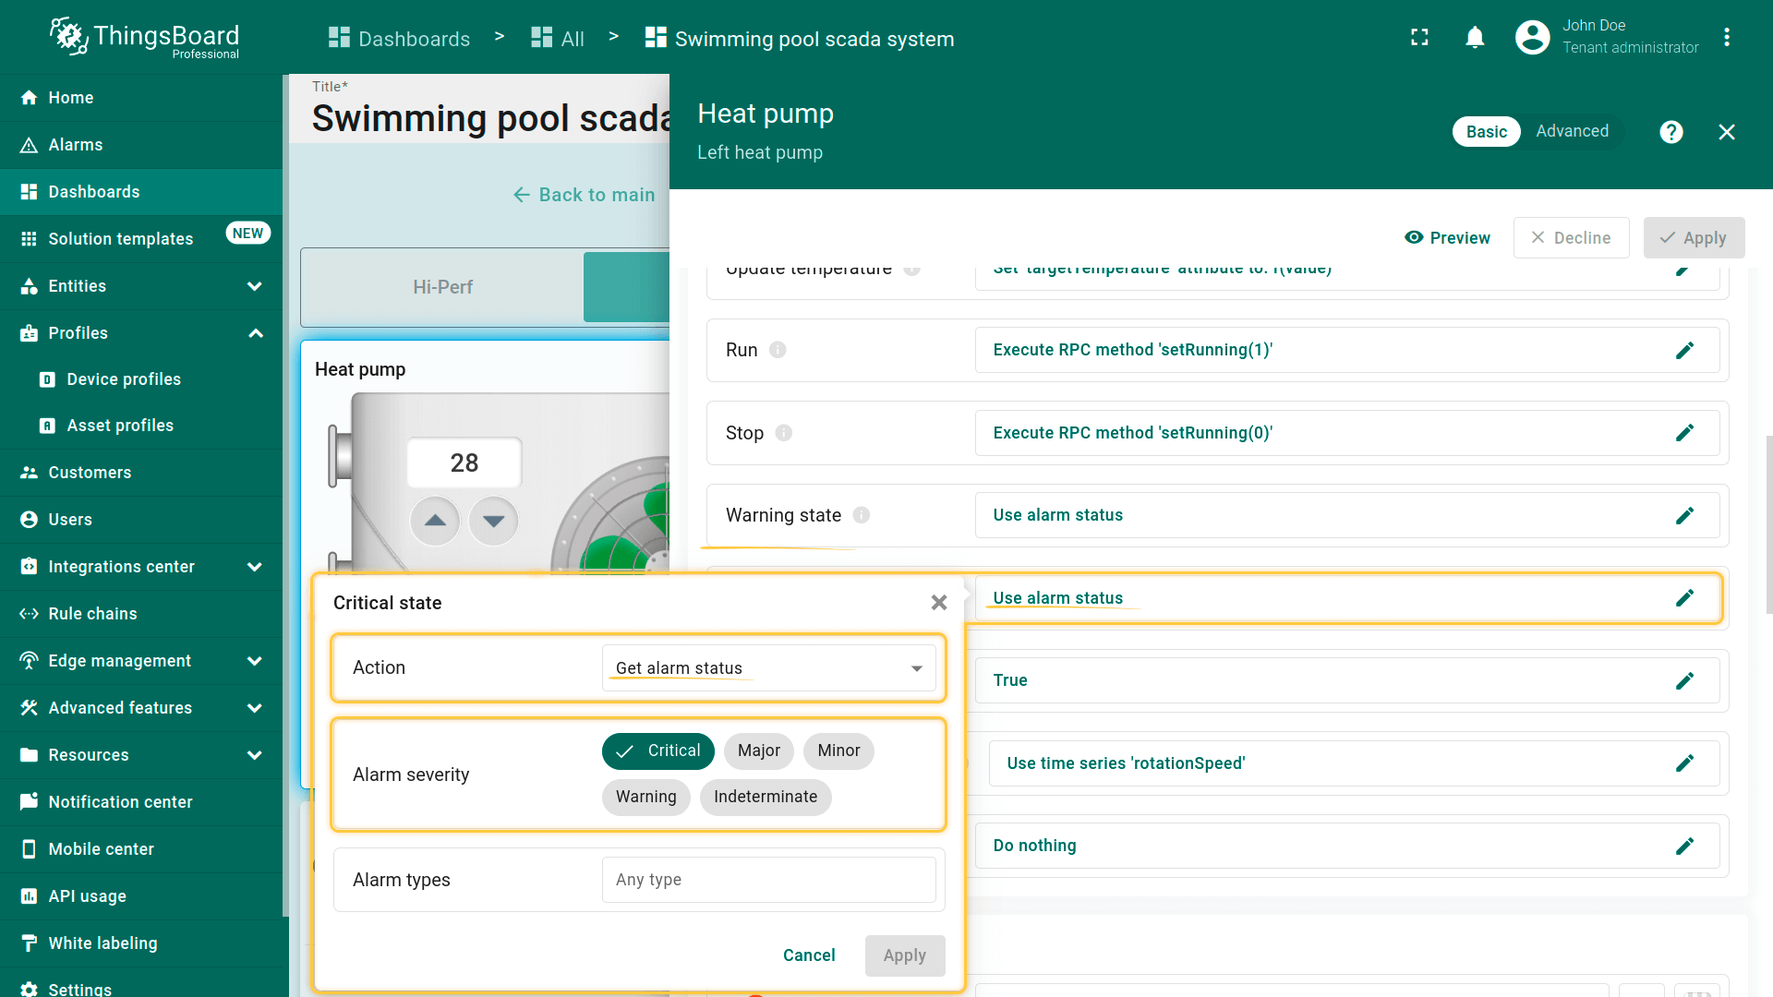Image resolution: width=1773 pixels, height=997 pixels.
Task: Edit Warning state pencil icon
Action: 1684,515
